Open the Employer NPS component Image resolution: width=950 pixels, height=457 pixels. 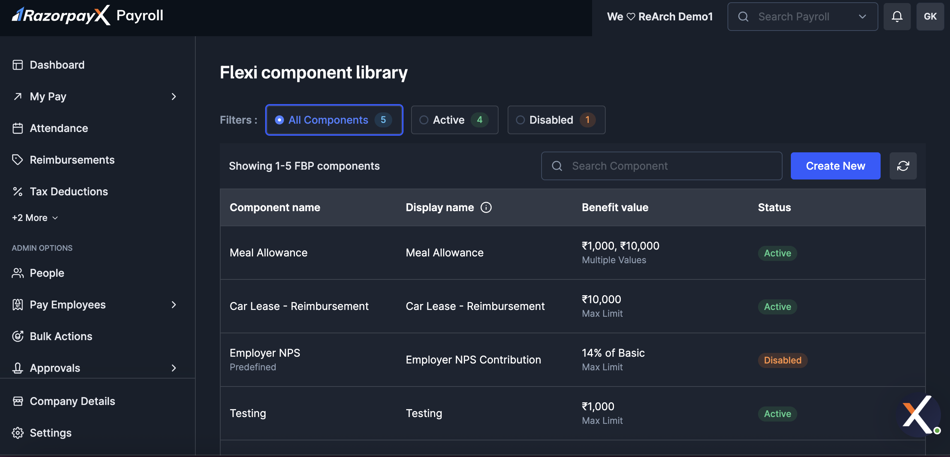(265, 353)
